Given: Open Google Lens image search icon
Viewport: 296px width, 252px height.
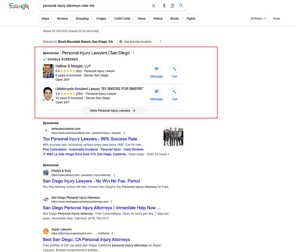Looking at the screenshot, I should point(173,6).
